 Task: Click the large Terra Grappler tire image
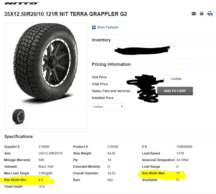46,63
